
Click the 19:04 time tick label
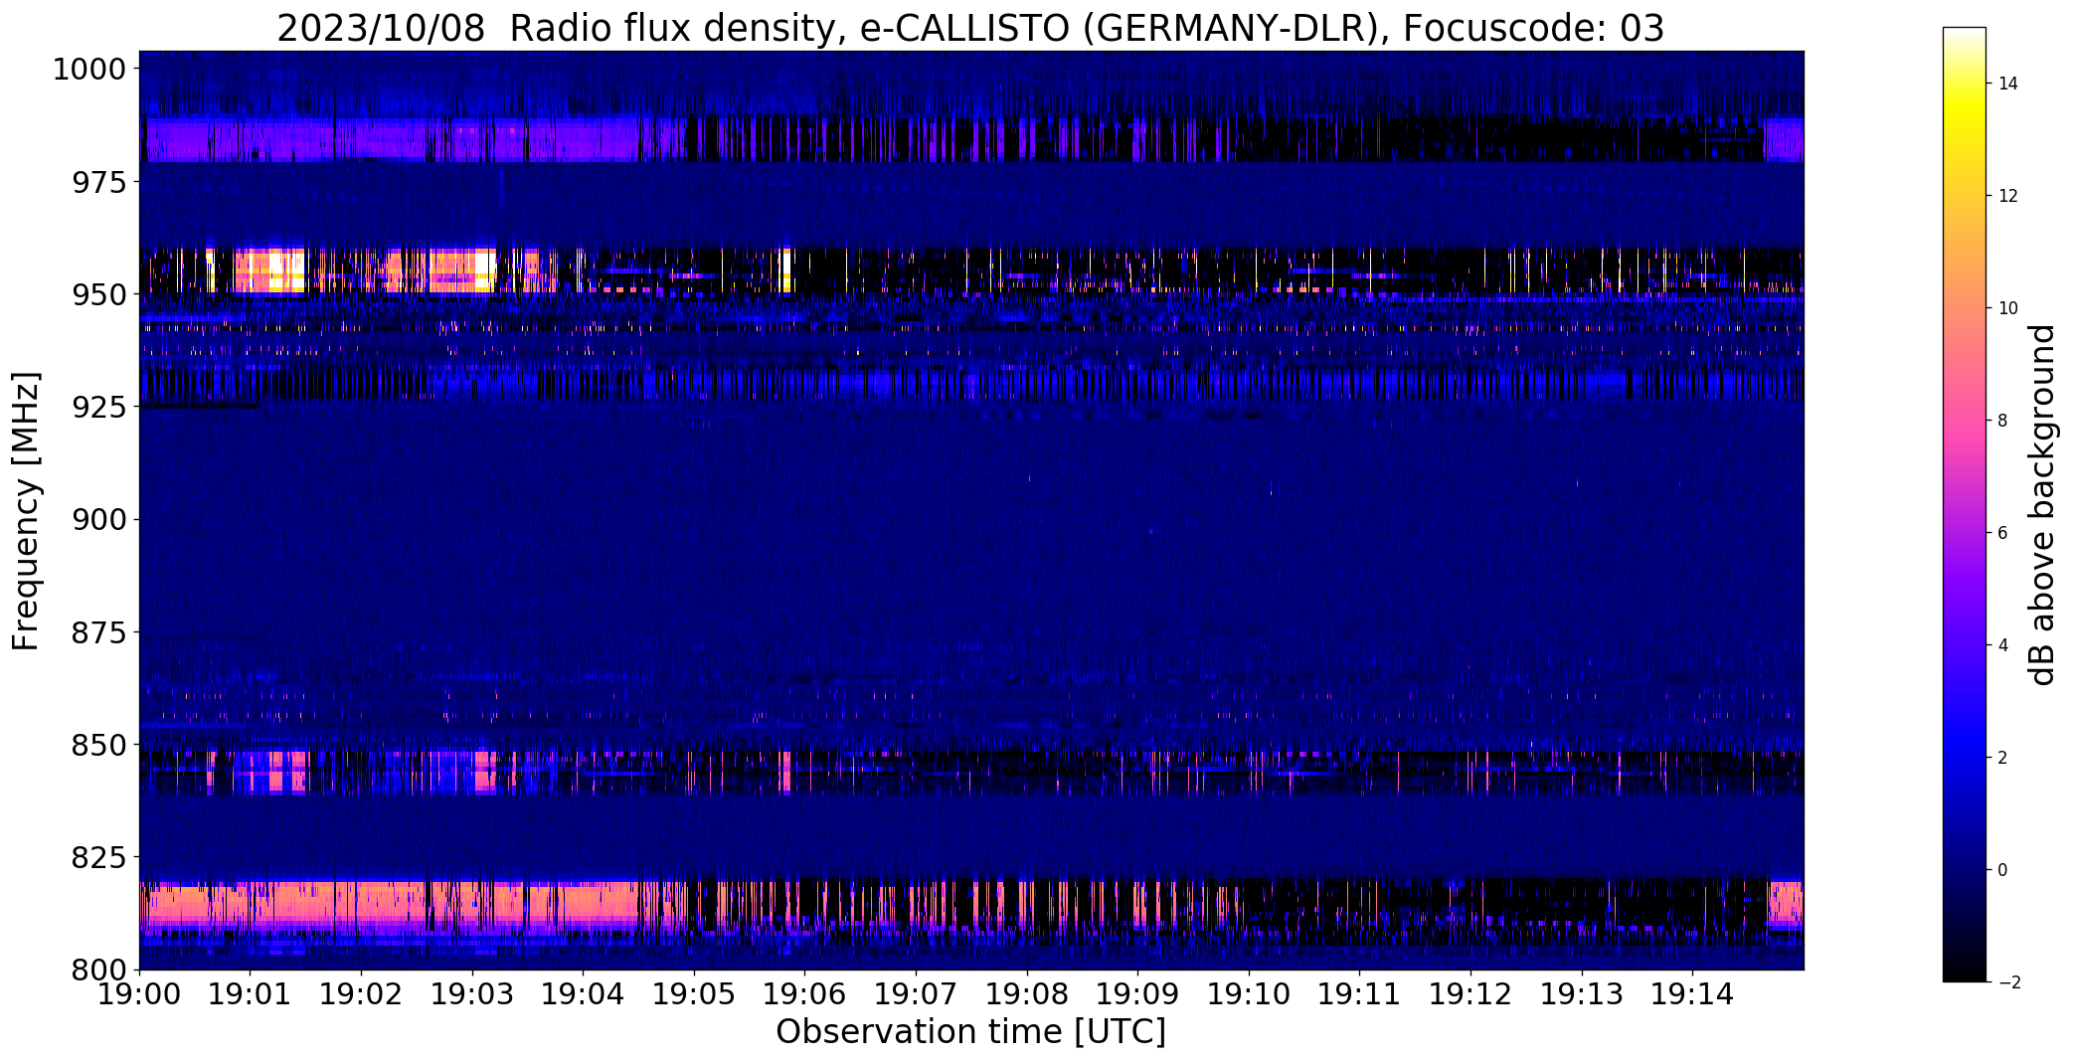pyautogui.click(x=583, y=994)
